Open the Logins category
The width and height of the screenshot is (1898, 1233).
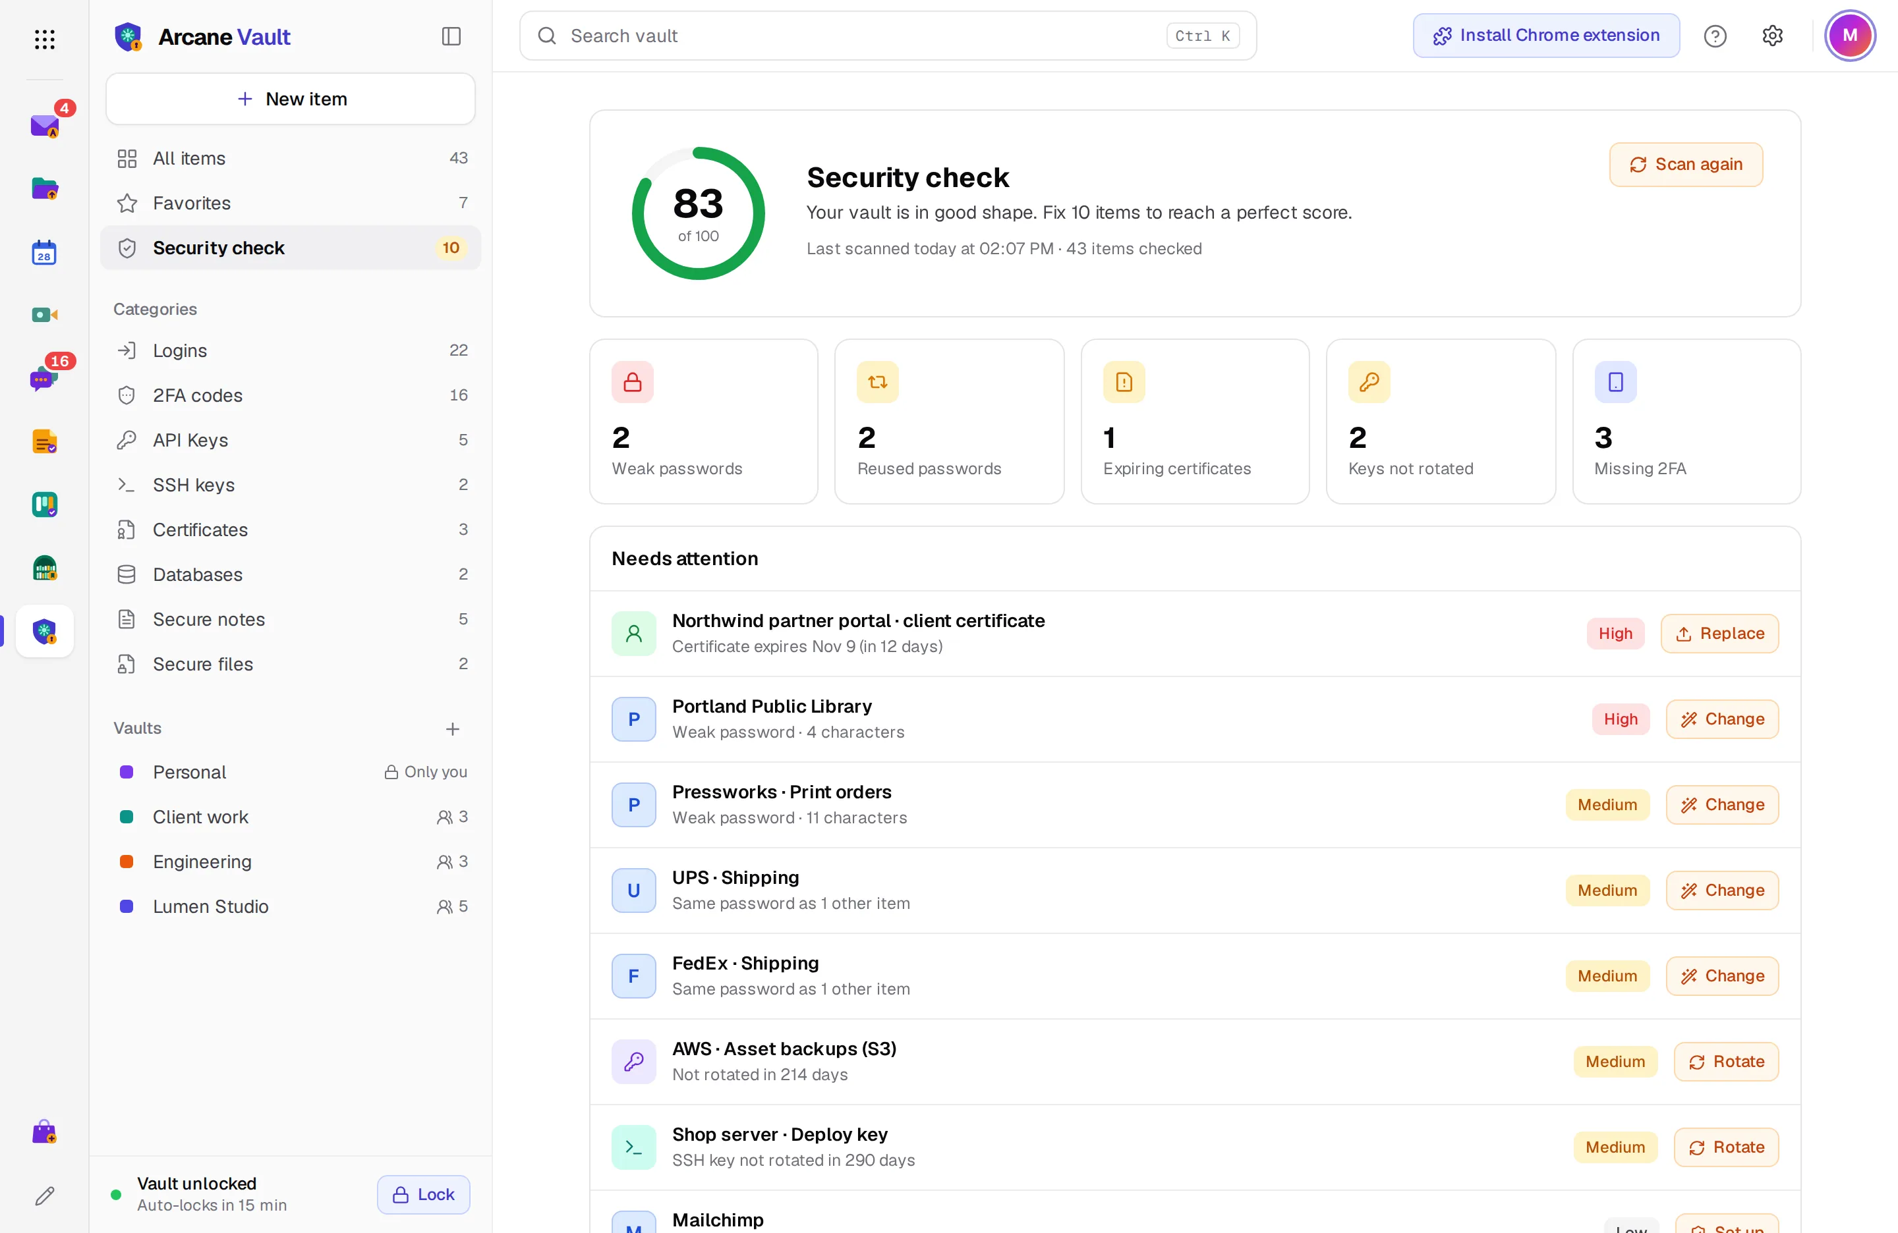tap(291, 350)
